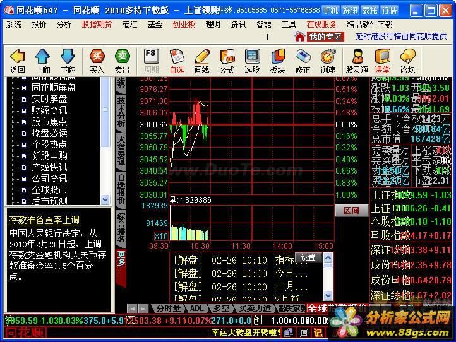Select the 画线 pencil drawing tool
The image size is (456, 342).
tap(202, 56)
